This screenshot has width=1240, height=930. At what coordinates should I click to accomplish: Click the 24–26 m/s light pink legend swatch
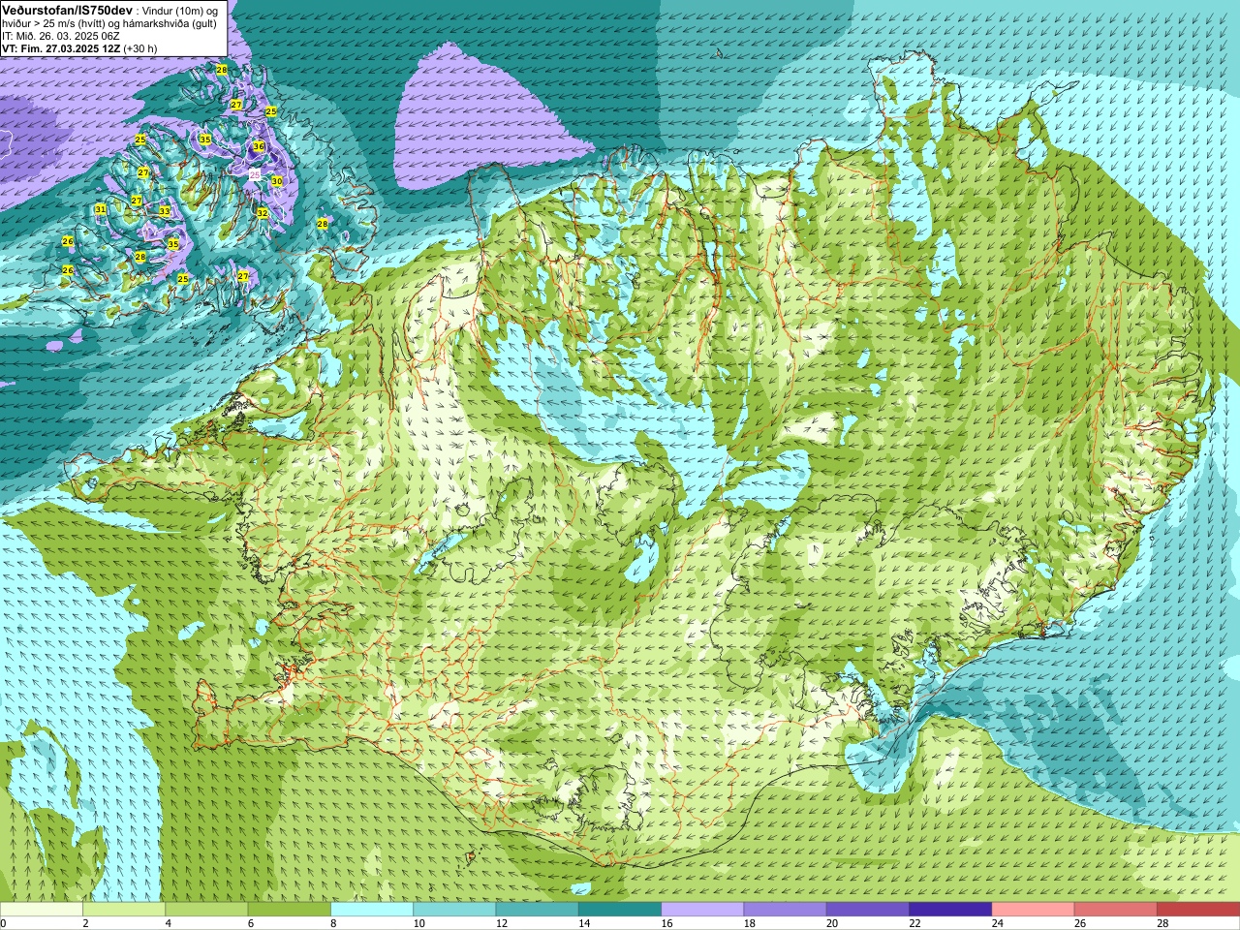click(1033, 909)
